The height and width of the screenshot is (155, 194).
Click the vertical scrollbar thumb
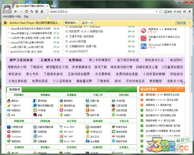191,74
